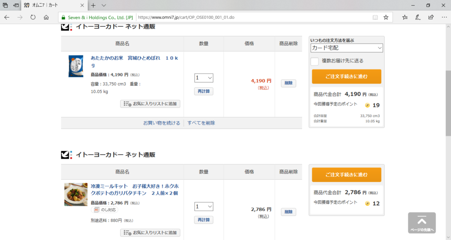Proceed to order for the 2,786 円 cart
Viewport: 451px width, 240px height.
[347, 175]
